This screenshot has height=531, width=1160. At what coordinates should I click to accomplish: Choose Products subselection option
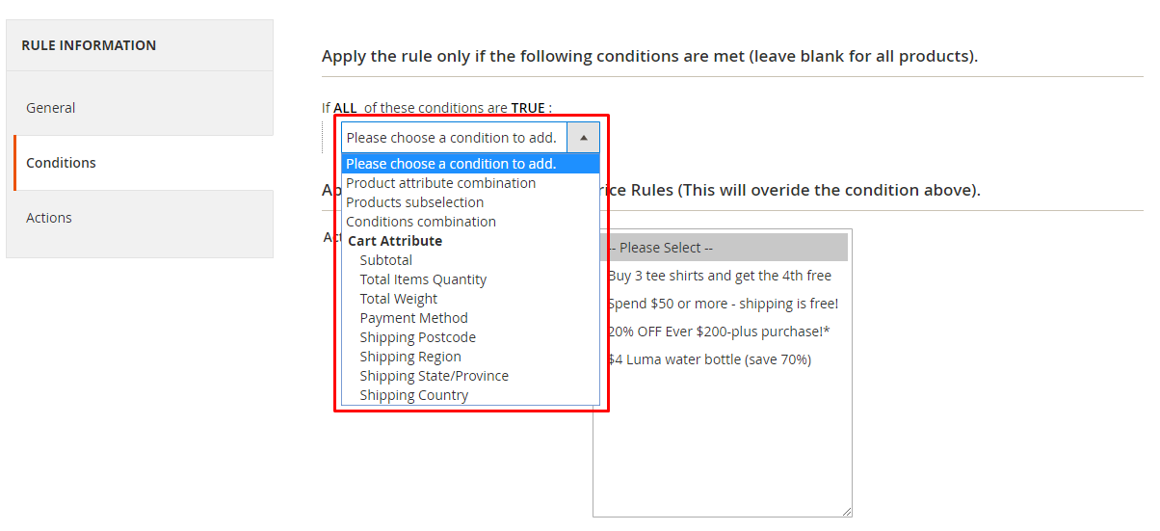414,202
